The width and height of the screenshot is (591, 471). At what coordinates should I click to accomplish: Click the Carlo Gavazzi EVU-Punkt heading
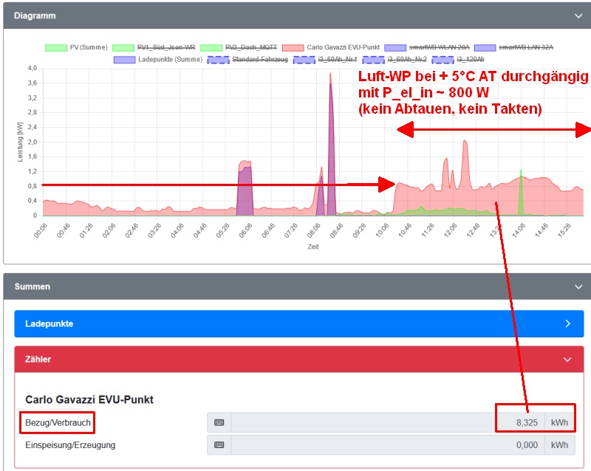89,400
